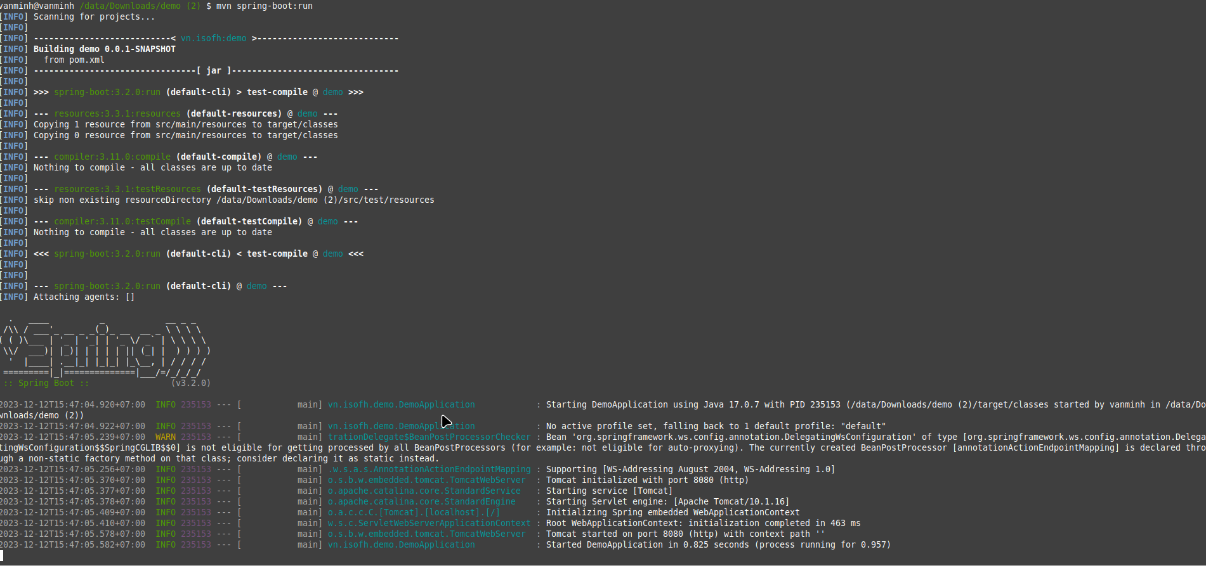Click ':: Spring Boot ::' banner label
The width and height of the screenshot is (1206, 566).
(46, 383)
